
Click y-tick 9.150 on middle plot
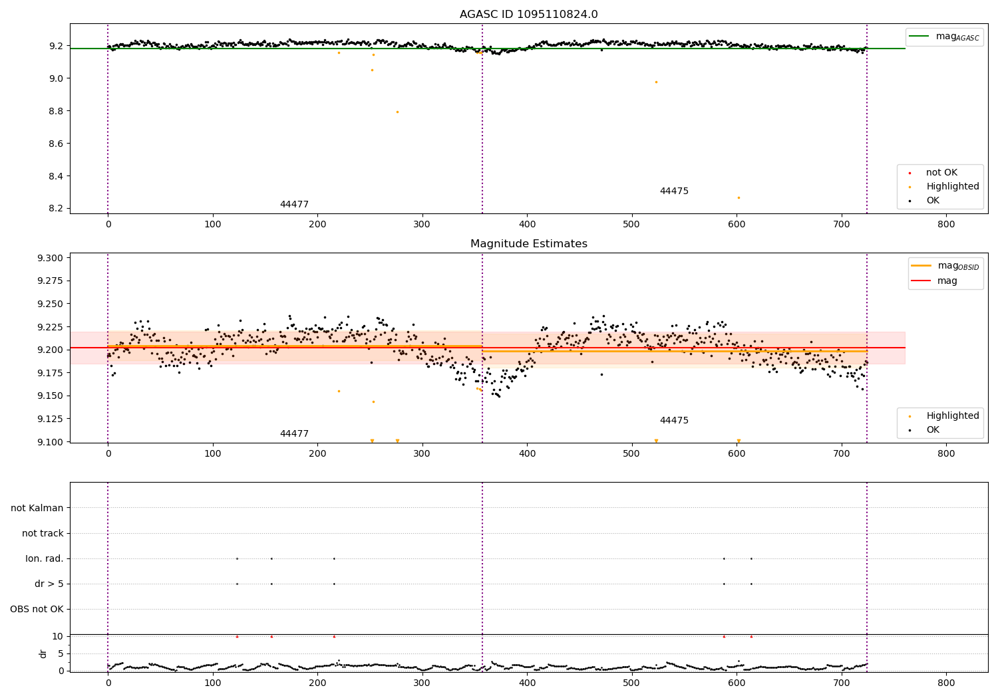(x=51, y=396)
